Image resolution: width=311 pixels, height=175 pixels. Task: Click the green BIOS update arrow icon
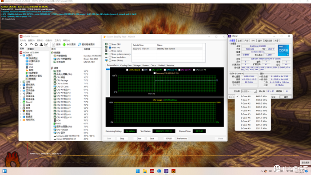(64, 45)
